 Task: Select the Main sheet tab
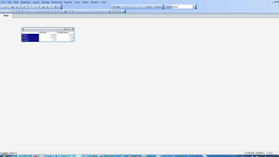(x=6, y=16)
